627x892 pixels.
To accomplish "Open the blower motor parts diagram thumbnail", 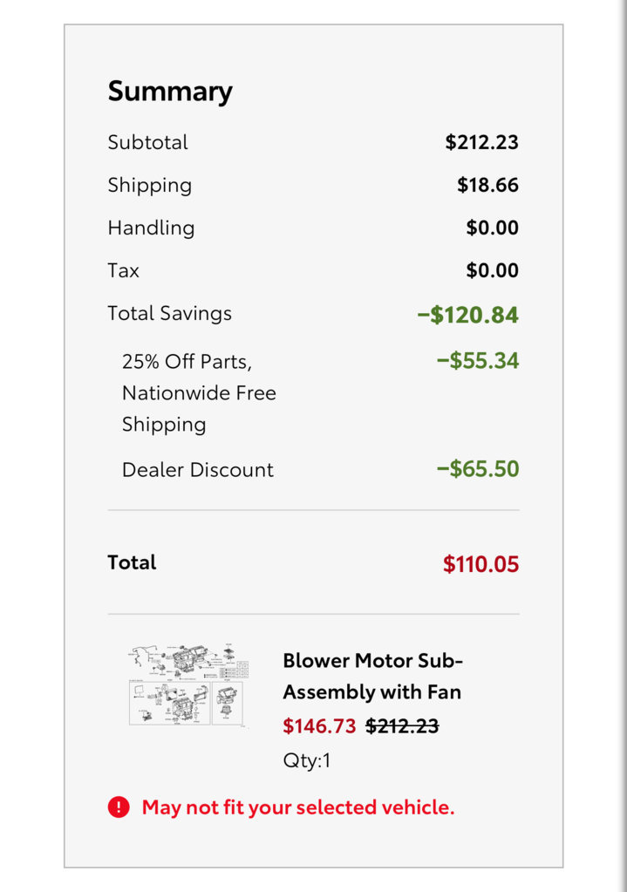I will (188, 685).
